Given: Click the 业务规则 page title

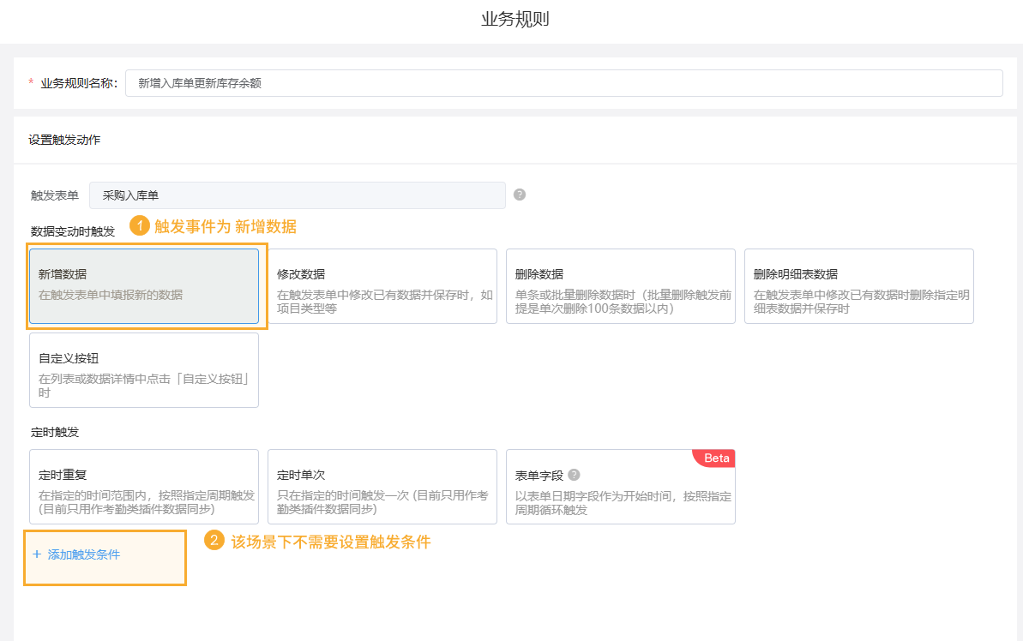Looking at the screenshot, I should pos(515,20).
